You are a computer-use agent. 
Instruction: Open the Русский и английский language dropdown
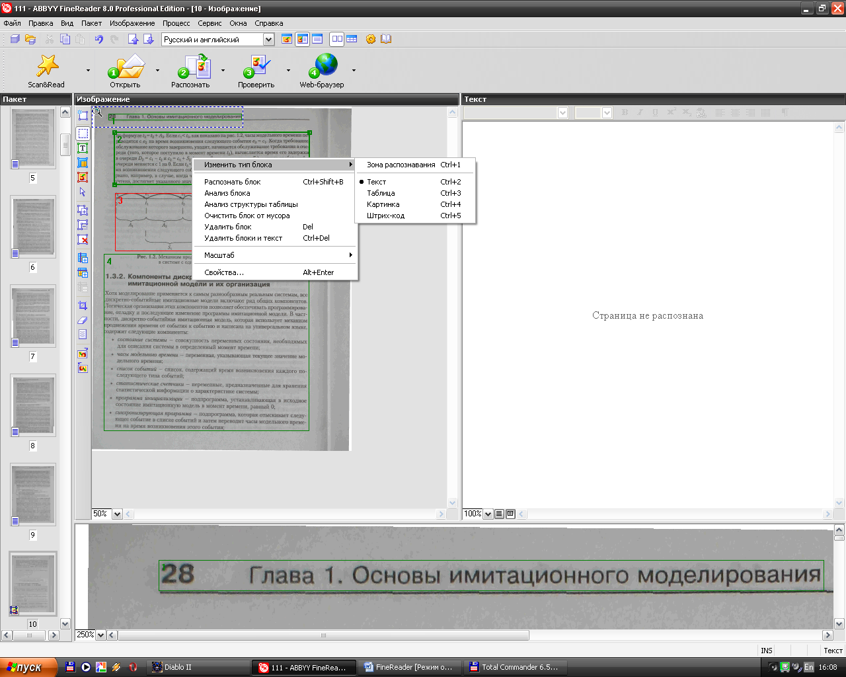[x=268, y=40]
